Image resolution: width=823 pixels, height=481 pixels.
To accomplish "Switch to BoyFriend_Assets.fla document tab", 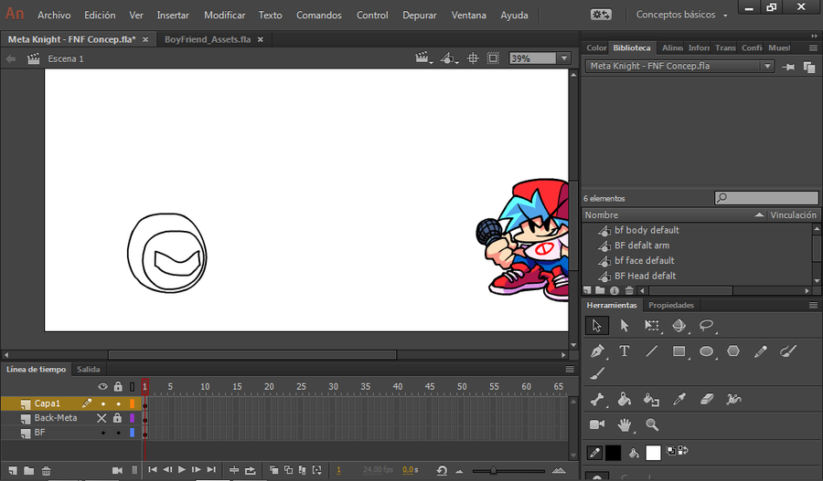I will click(x=208, y=39).
